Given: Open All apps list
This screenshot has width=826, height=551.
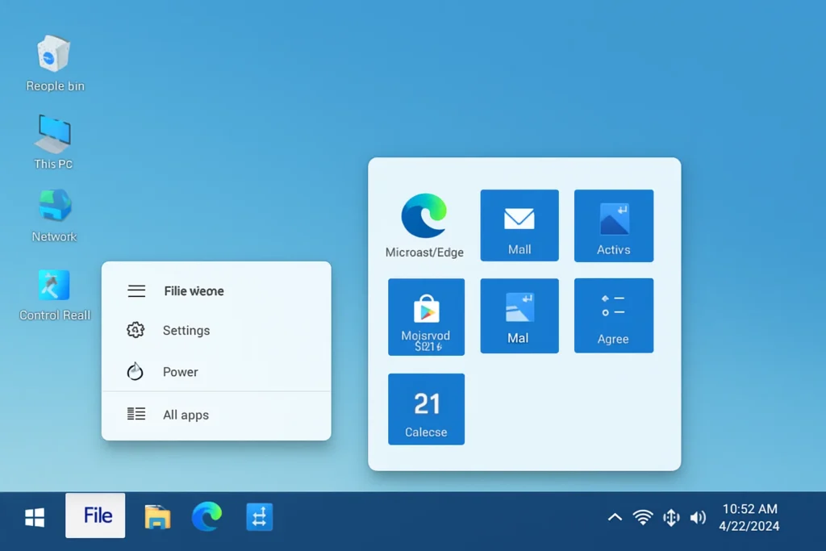Looking at the screenshot, I should [186, 415].
